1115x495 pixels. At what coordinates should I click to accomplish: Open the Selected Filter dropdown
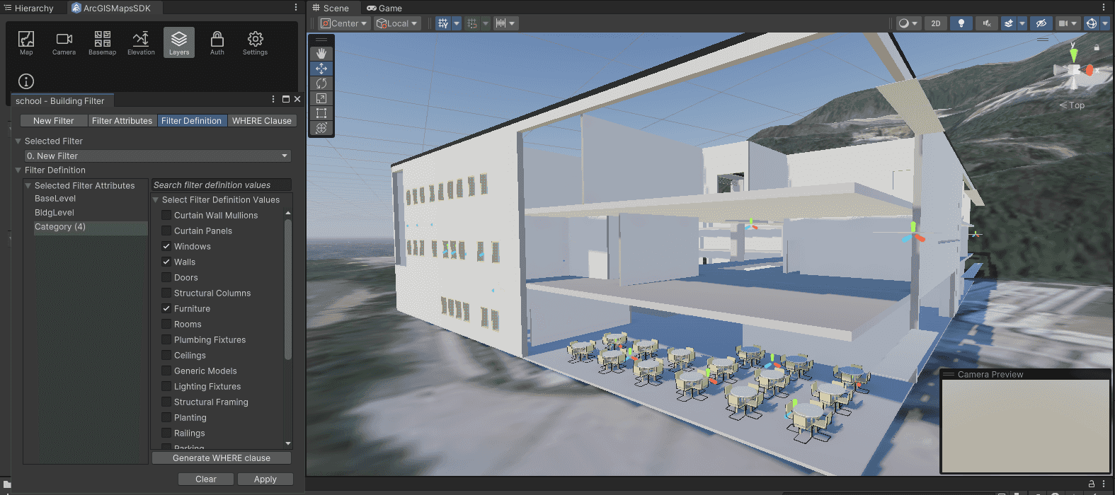pos(157,156)
